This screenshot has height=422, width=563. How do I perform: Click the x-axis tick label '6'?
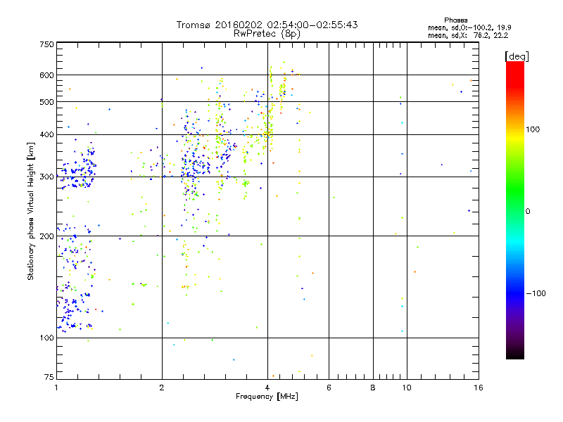coord(329,388)
